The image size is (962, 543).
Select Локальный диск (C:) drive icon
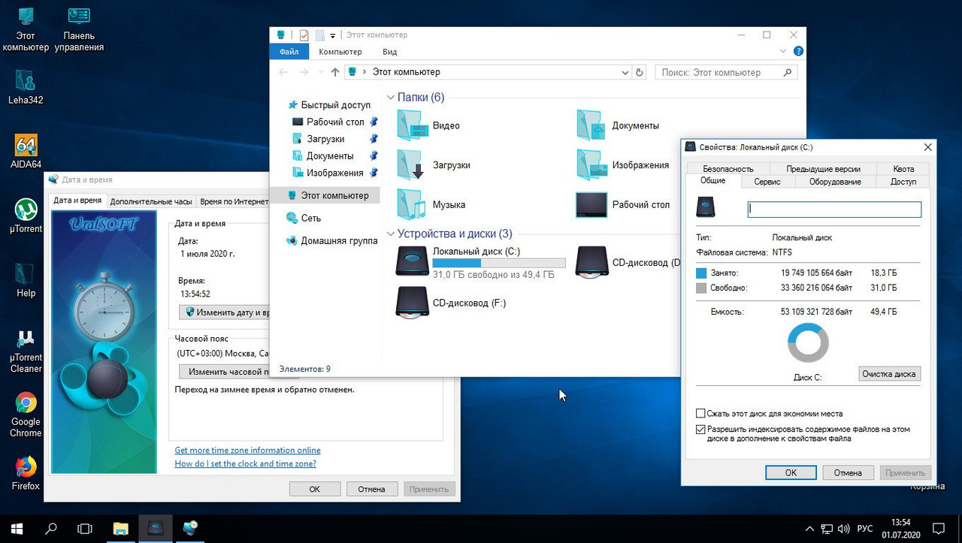pyautogui.click(x=413, y=262)
